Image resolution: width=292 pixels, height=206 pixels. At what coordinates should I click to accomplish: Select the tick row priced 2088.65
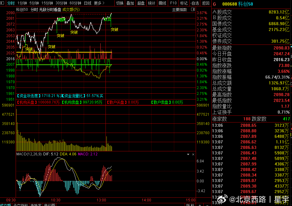coord(251,126)
